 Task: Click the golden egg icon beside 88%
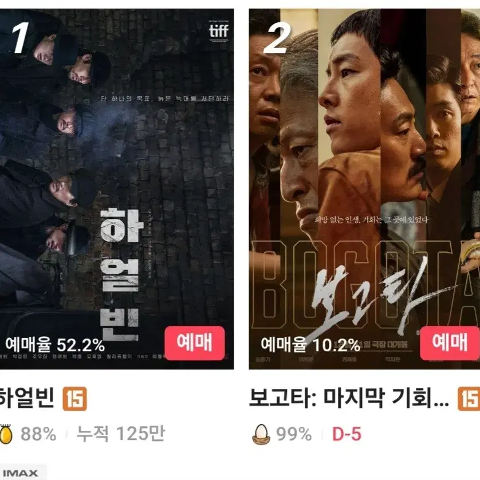pyautogui.click(x=6, y=434)
